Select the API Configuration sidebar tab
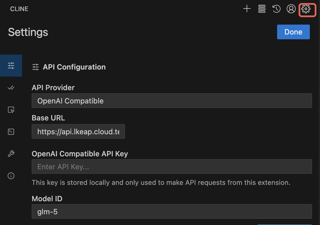Viewport: 320px width, 225px height. tap(11, 66)
